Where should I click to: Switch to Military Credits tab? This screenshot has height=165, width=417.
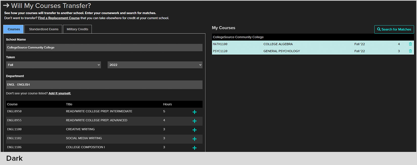point(77,29)
